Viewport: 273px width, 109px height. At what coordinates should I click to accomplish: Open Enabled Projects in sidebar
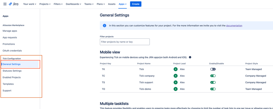tap(12, 77)
